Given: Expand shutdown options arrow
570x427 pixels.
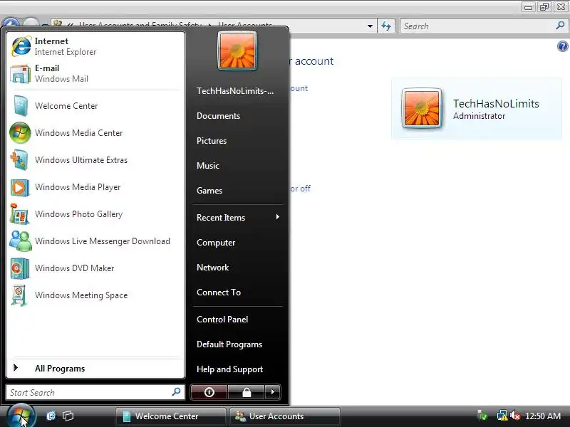Looking at the screenshot, I should click(x=273, y=392).
